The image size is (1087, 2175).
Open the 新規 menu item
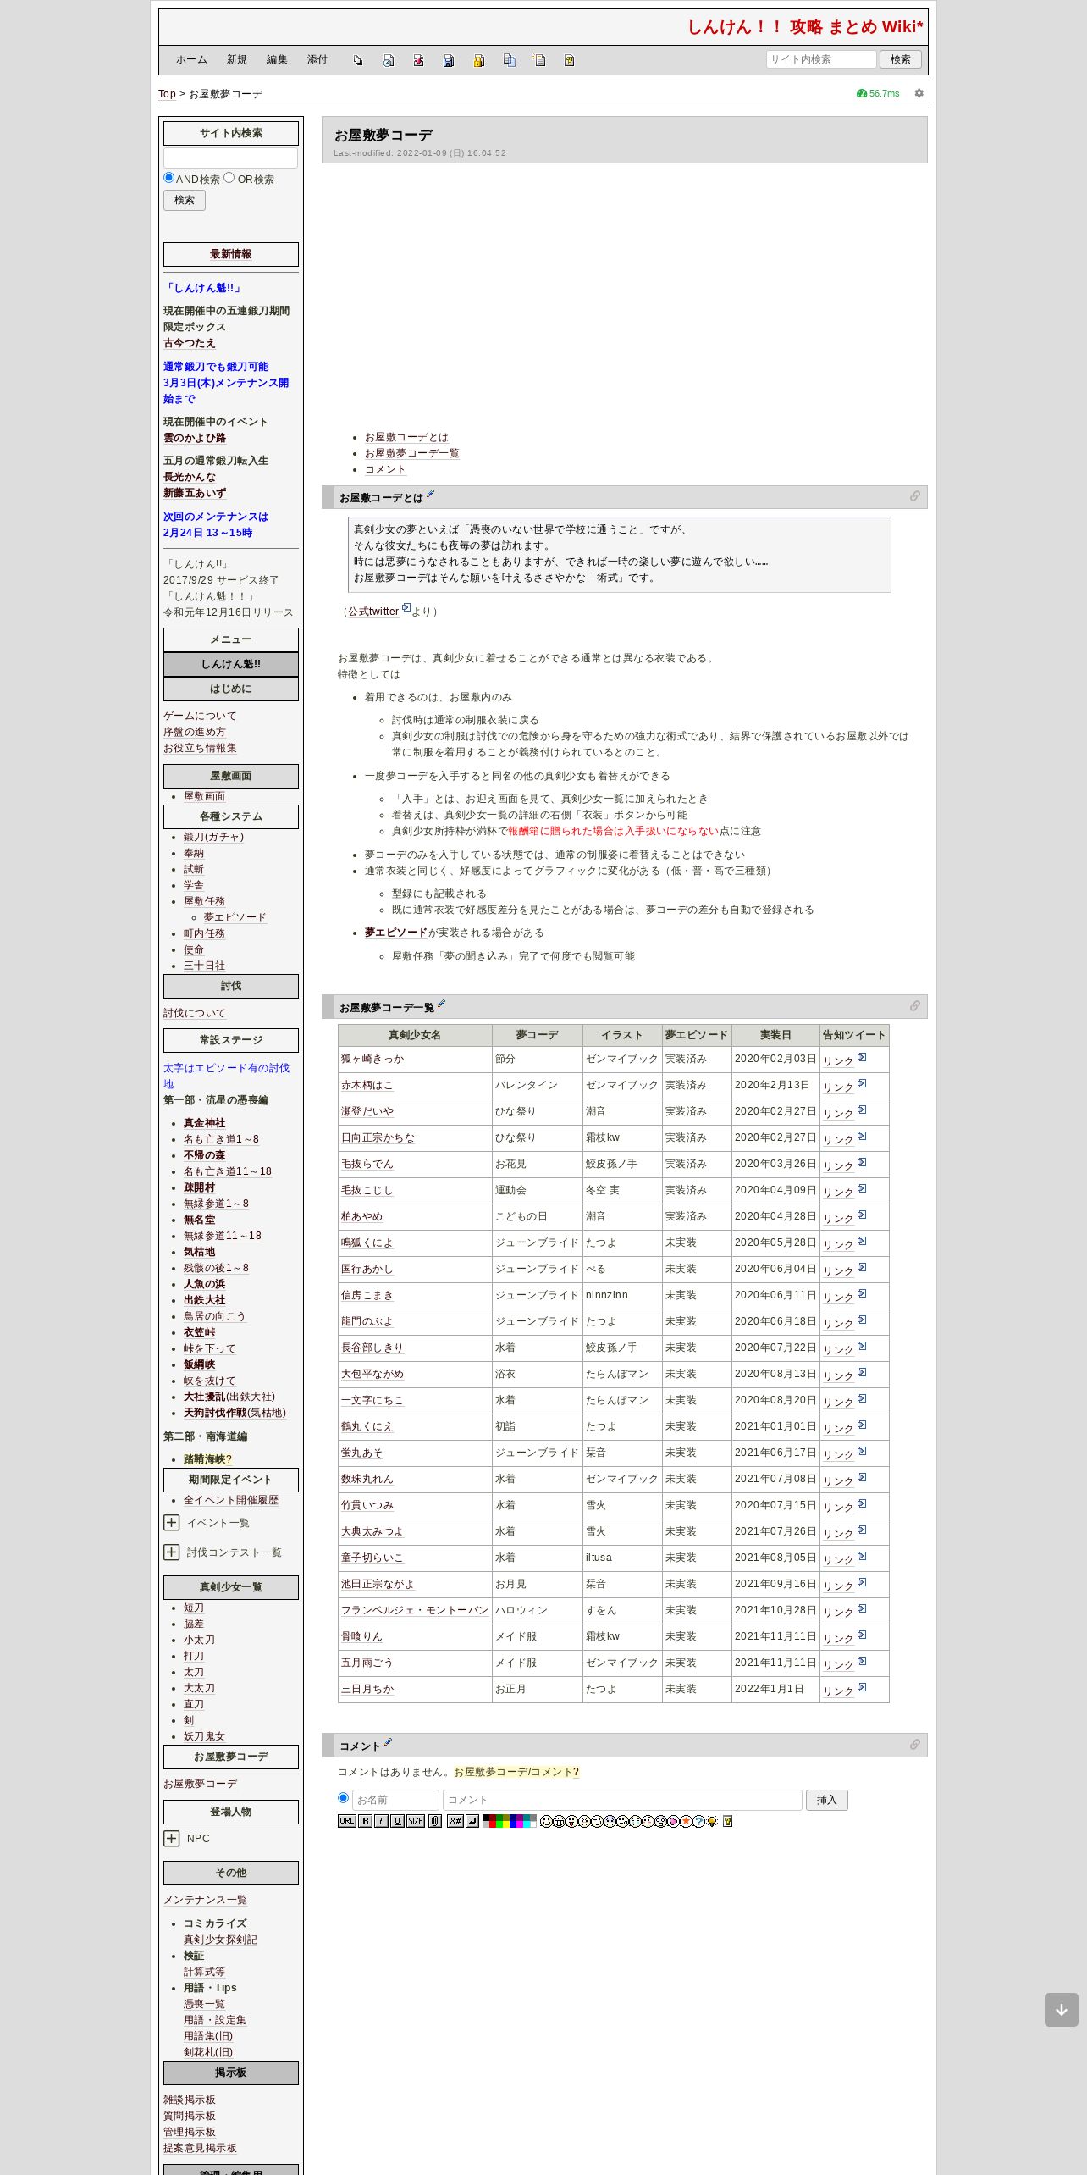236,59
